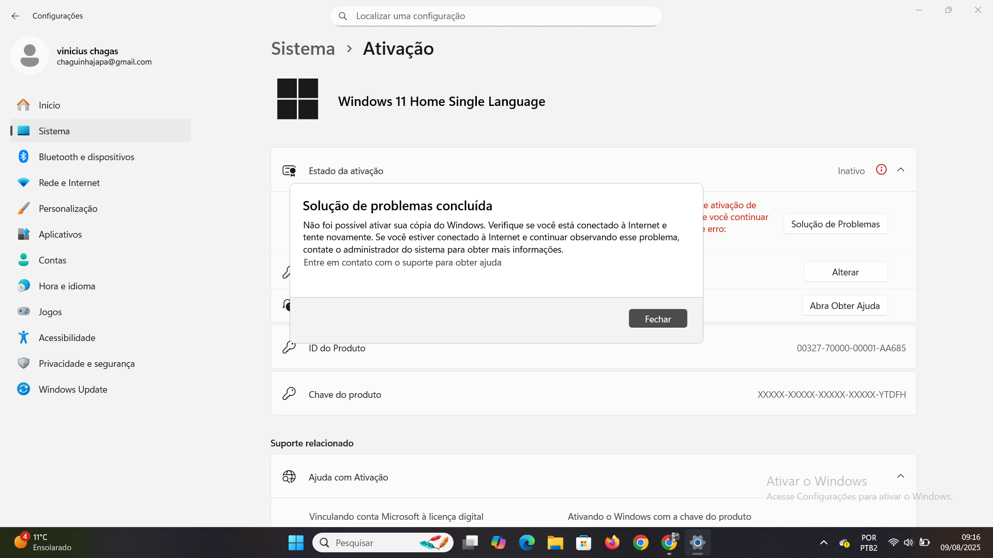Open Task View from the taskbar
993x558 pixels.
[x=470, y=542]
